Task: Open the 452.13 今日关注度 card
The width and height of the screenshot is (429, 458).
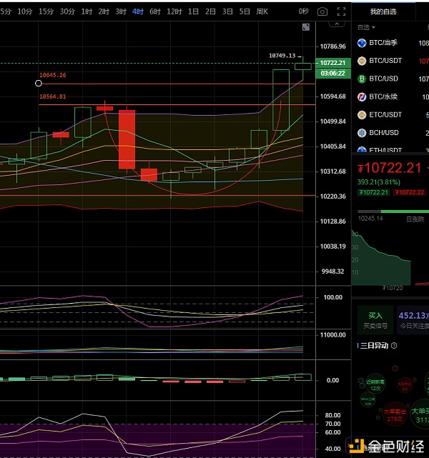Action: pyautogui.click(x=413, y=320)
